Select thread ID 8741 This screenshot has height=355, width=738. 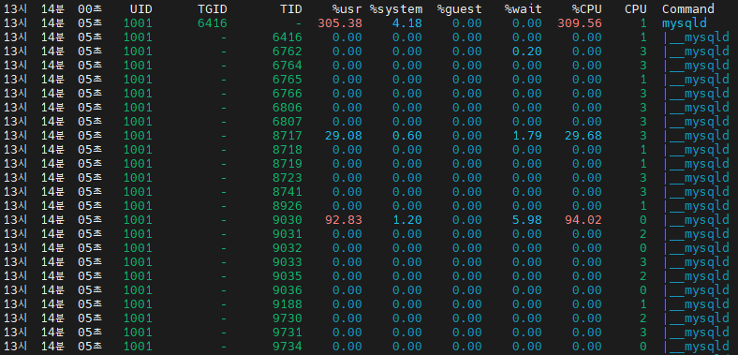[288, 192]
